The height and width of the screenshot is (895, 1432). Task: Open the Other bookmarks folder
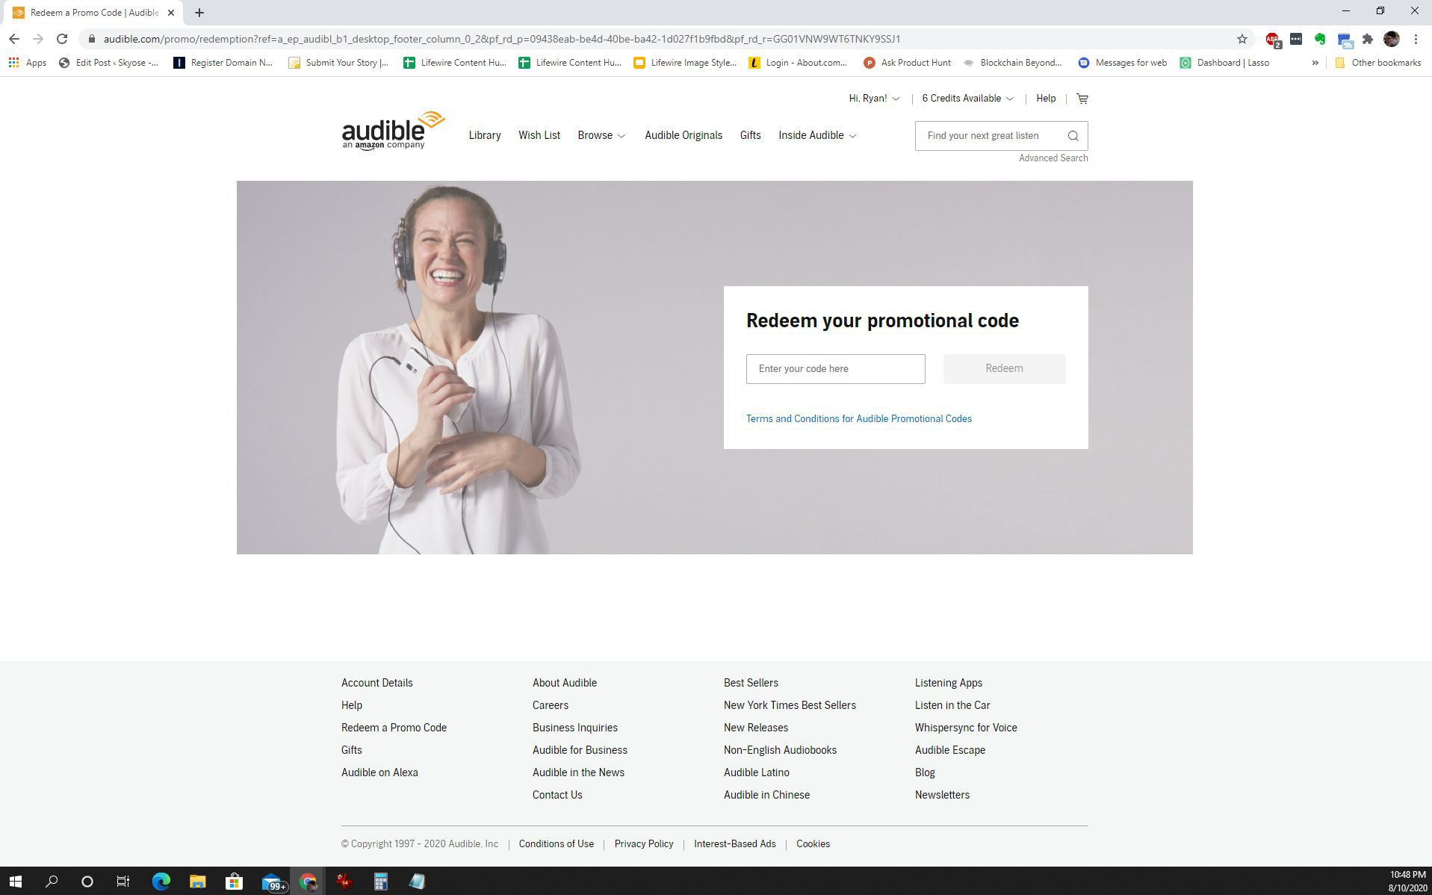pos(1377,63)
